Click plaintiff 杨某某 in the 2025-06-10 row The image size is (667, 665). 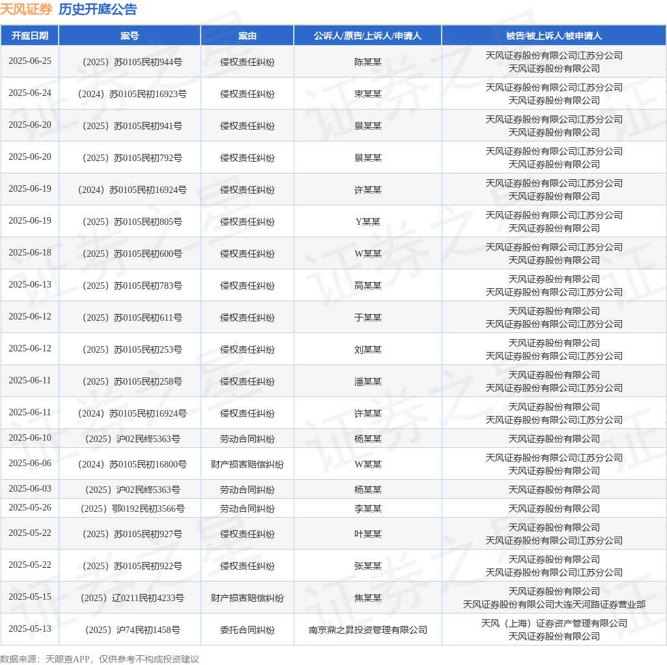pyautogui.click(x=368, y=439)
